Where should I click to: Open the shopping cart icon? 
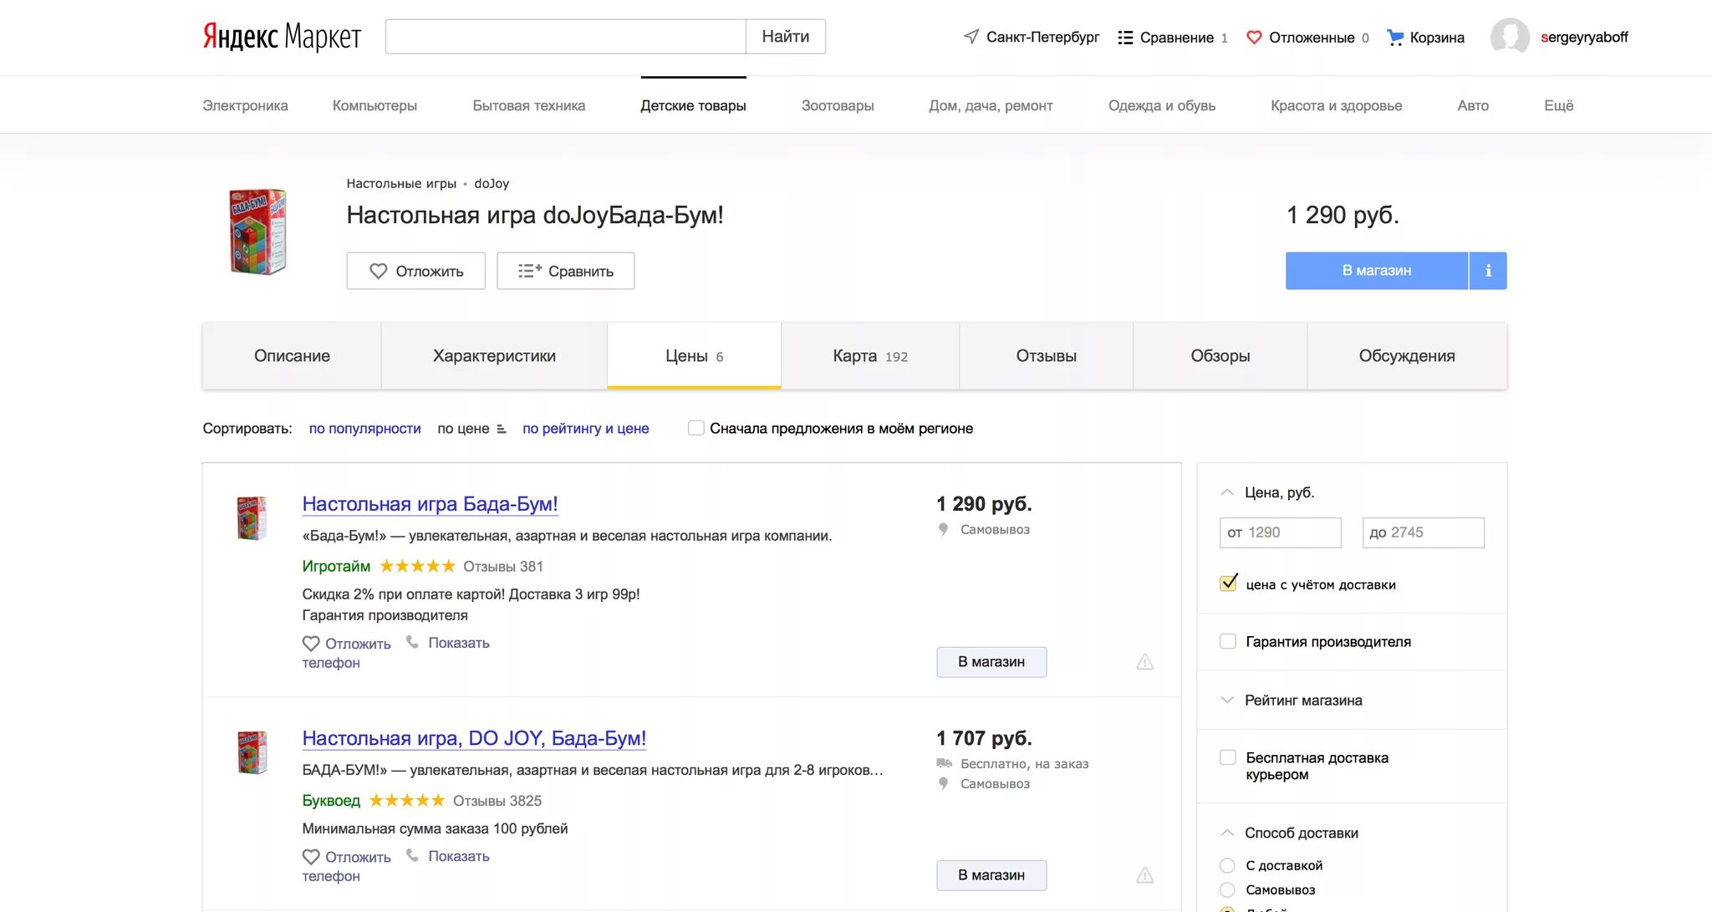(1395, 38)
